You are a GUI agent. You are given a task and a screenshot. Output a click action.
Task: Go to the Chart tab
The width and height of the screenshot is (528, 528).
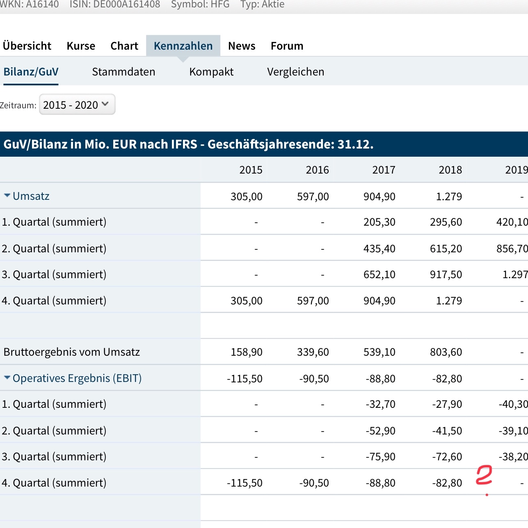(x=124, y=46)
